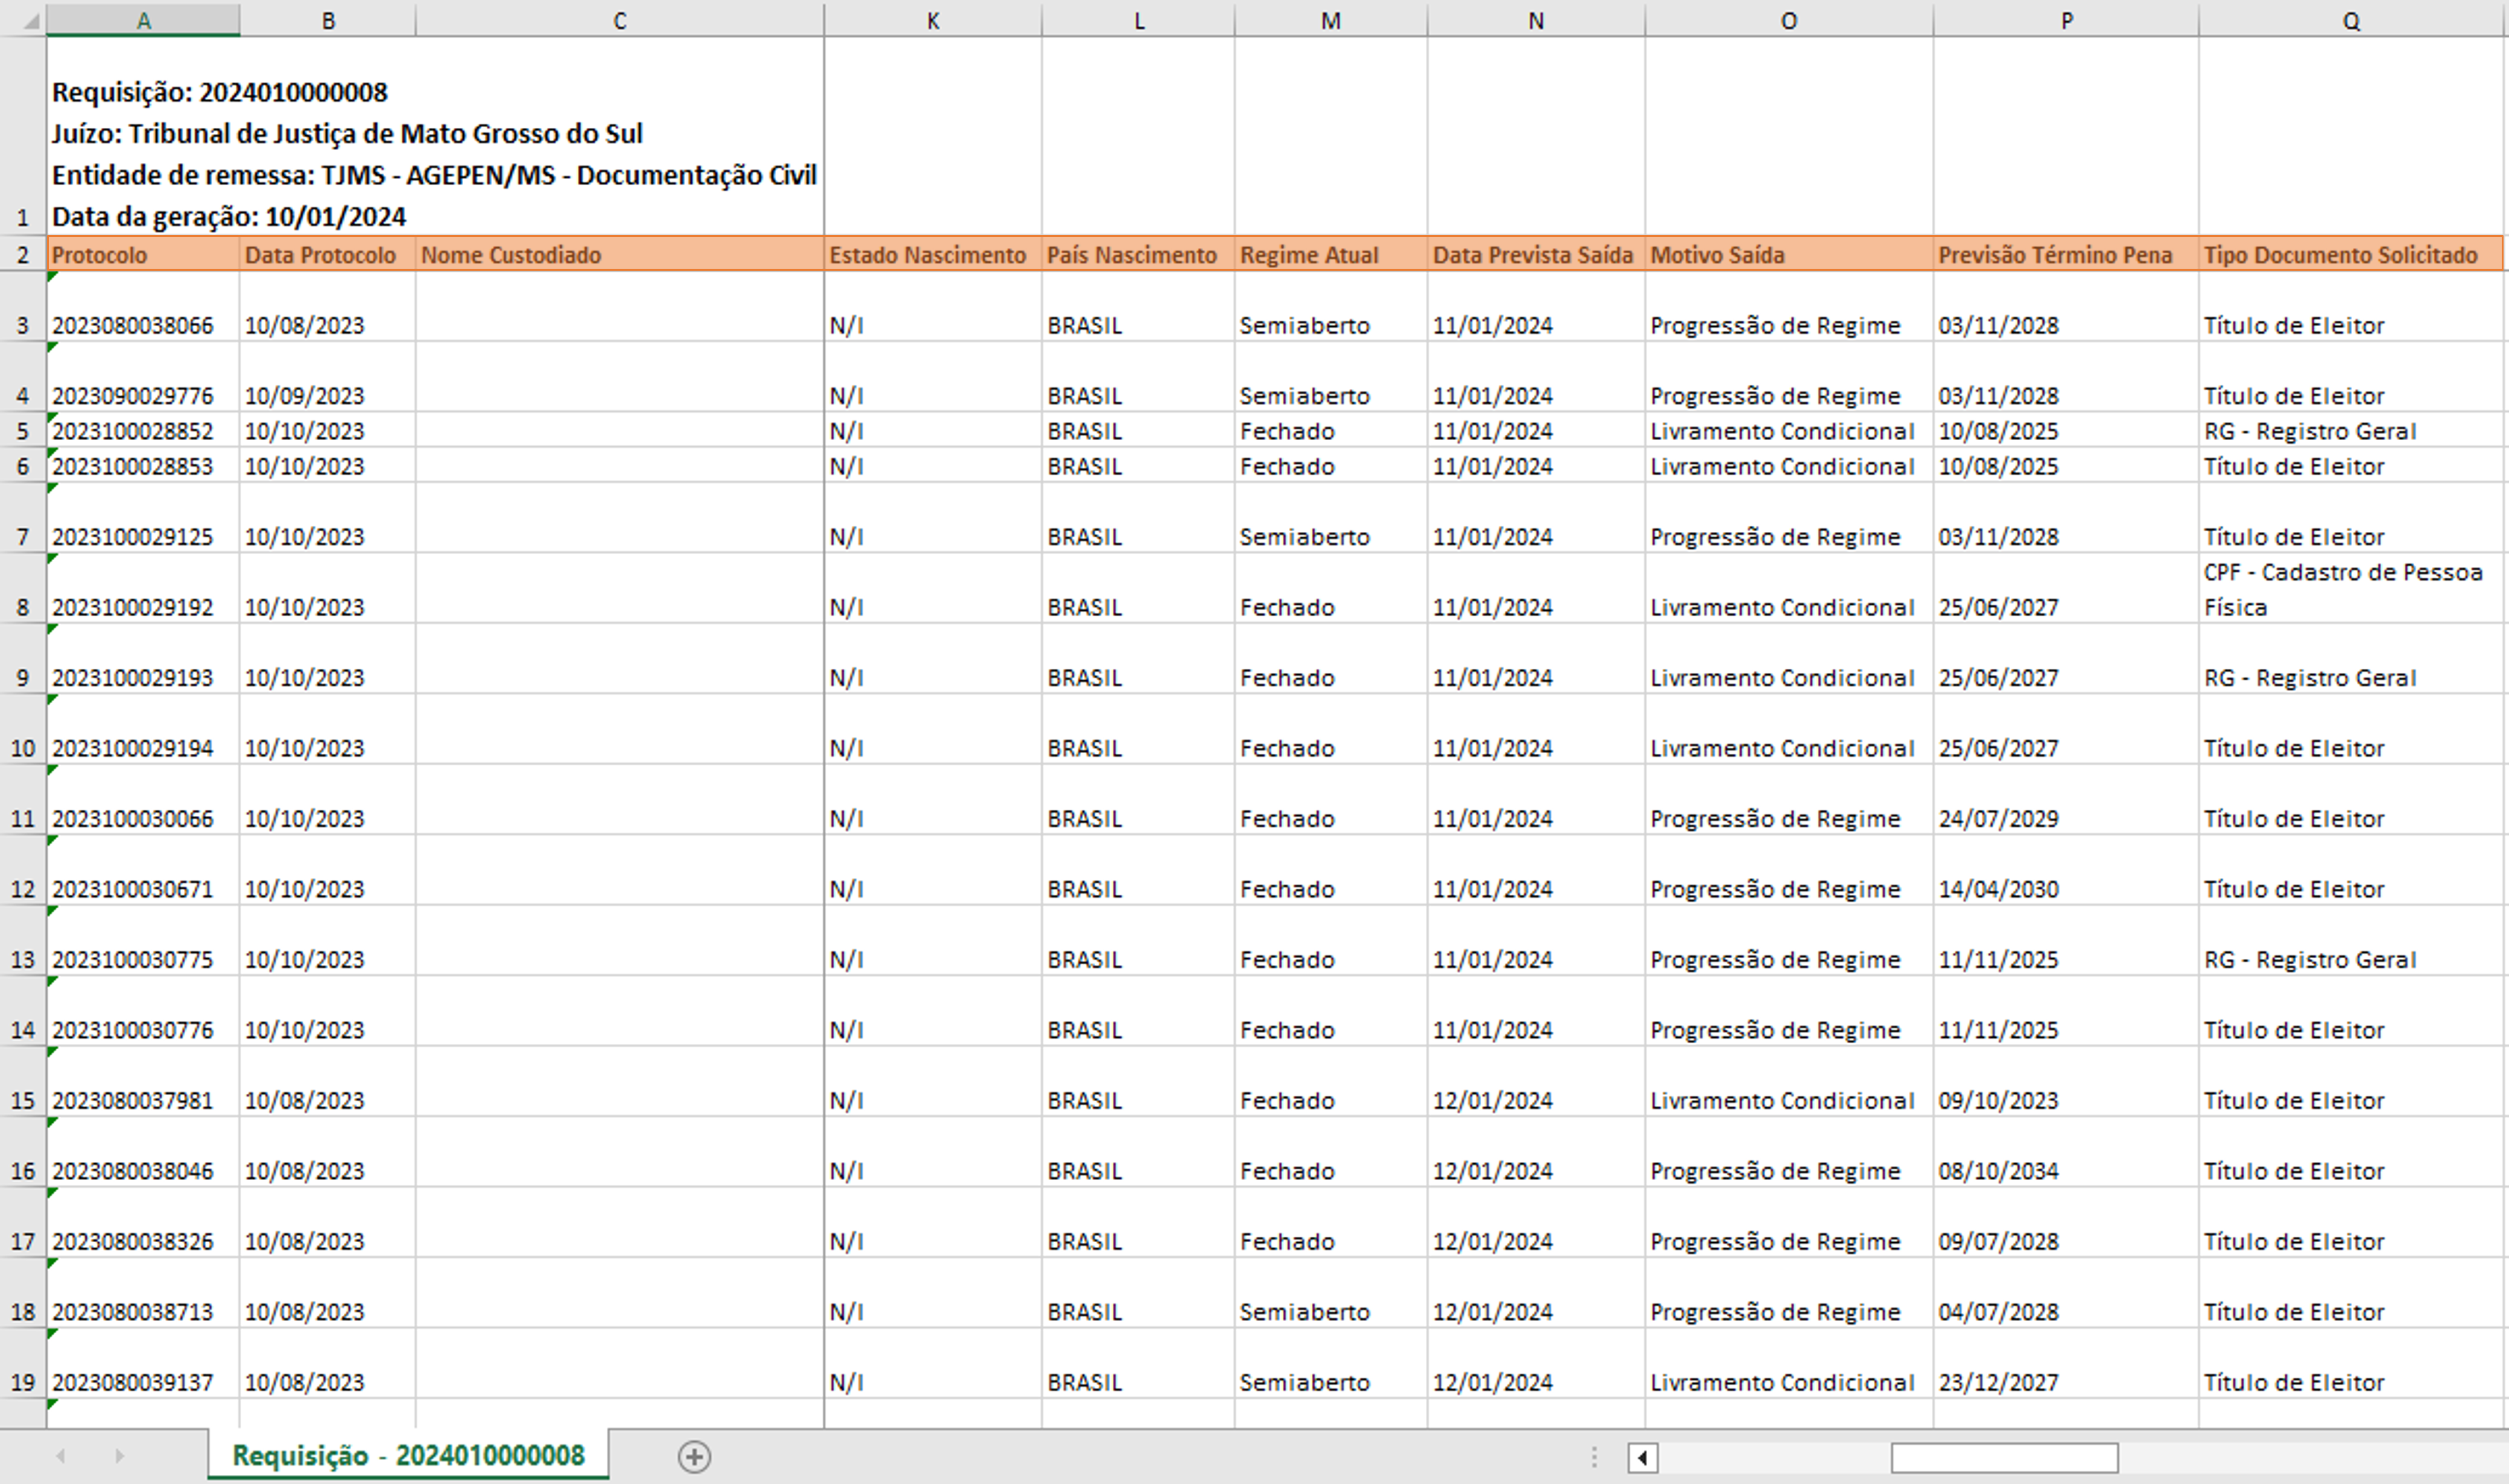Select row 1 header
The image size is (2509, 1484).
(x=23, y=137)
